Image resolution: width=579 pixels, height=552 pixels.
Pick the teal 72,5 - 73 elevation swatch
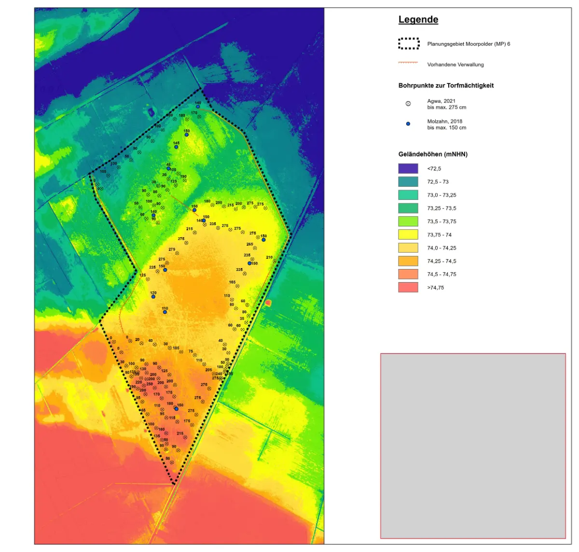pyautogui.click(x=408, y=182)
